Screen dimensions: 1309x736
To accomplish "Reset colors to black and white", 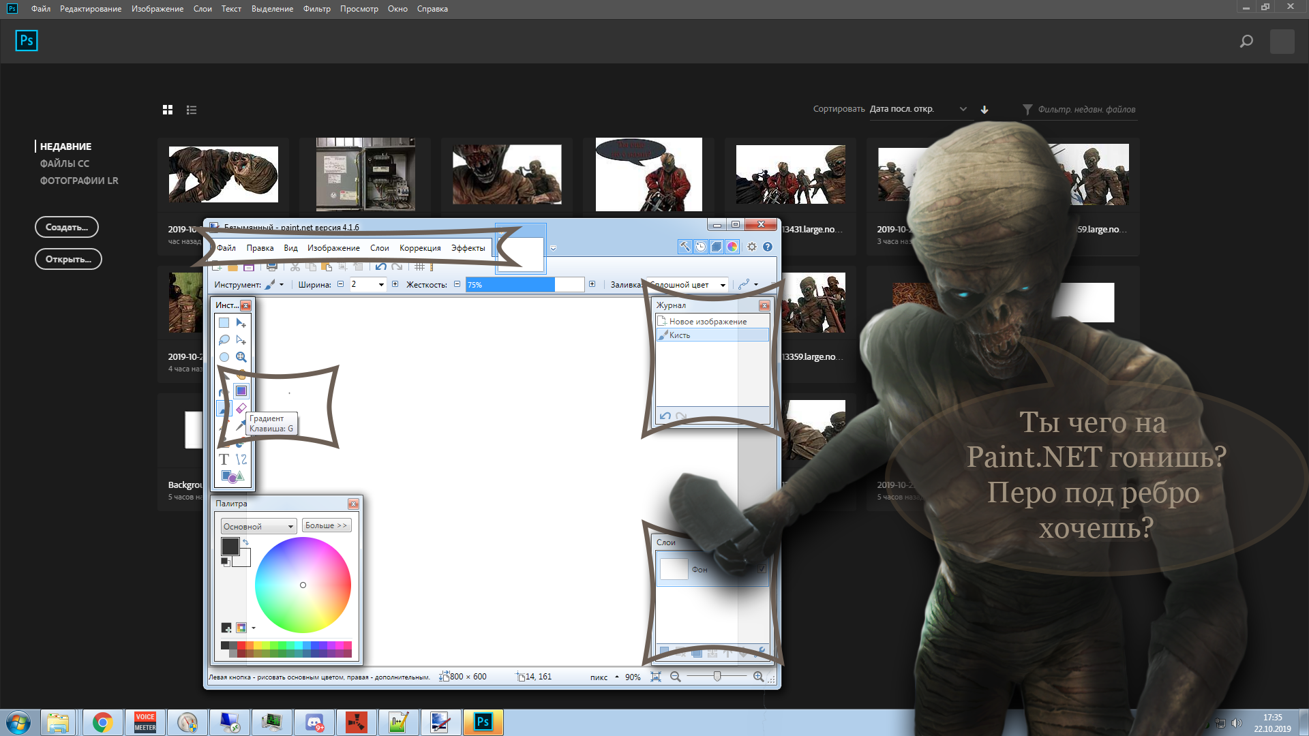I will 225,562.
